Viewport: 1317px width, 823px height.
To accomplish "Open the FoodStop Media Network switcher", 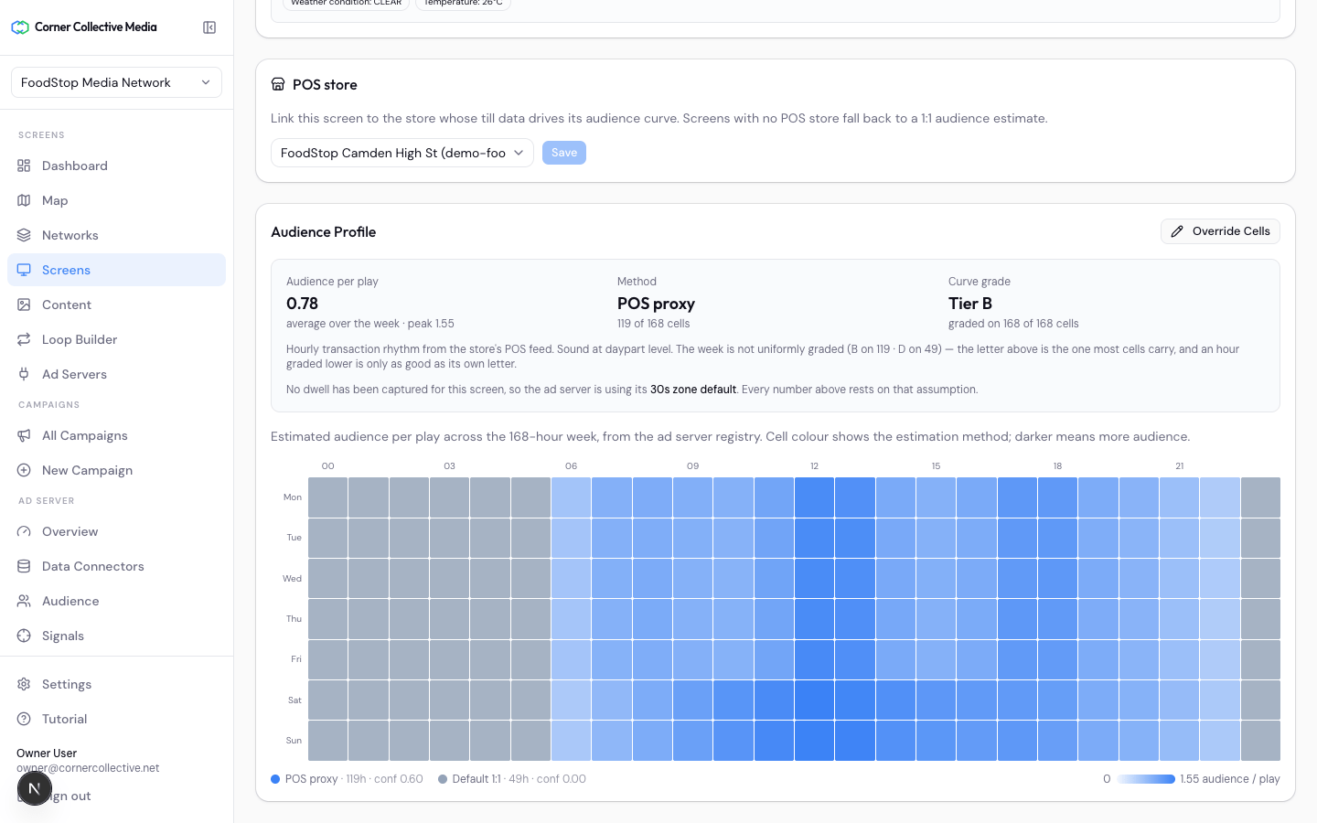I will click(x=116, y=82).
